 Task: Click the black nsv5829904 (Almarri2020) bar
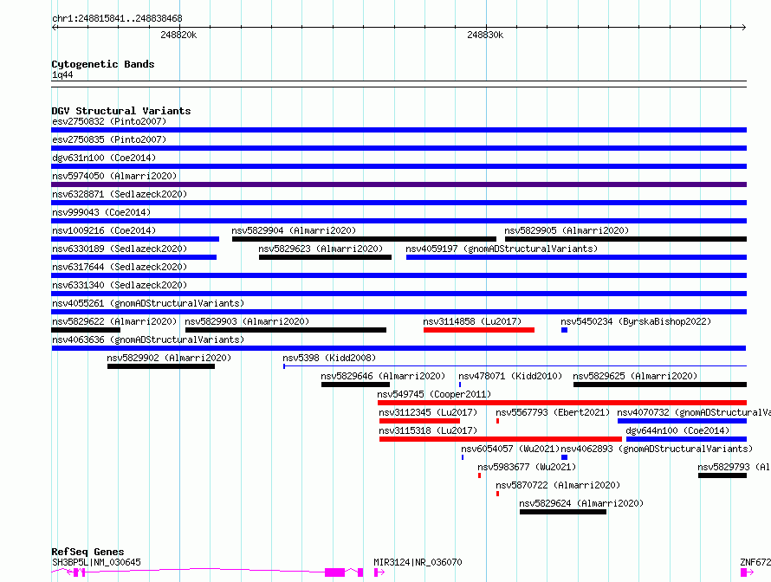coord(364,239)
